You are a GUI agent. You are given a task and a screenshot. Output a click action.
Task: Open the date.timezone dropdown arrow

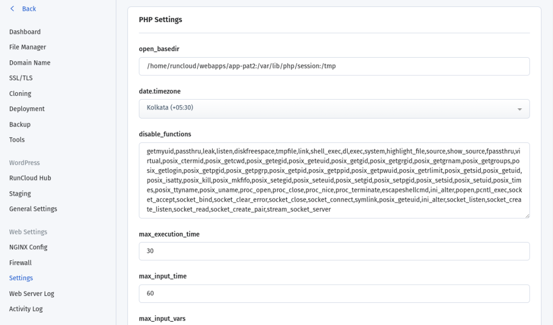coord(520,109)
